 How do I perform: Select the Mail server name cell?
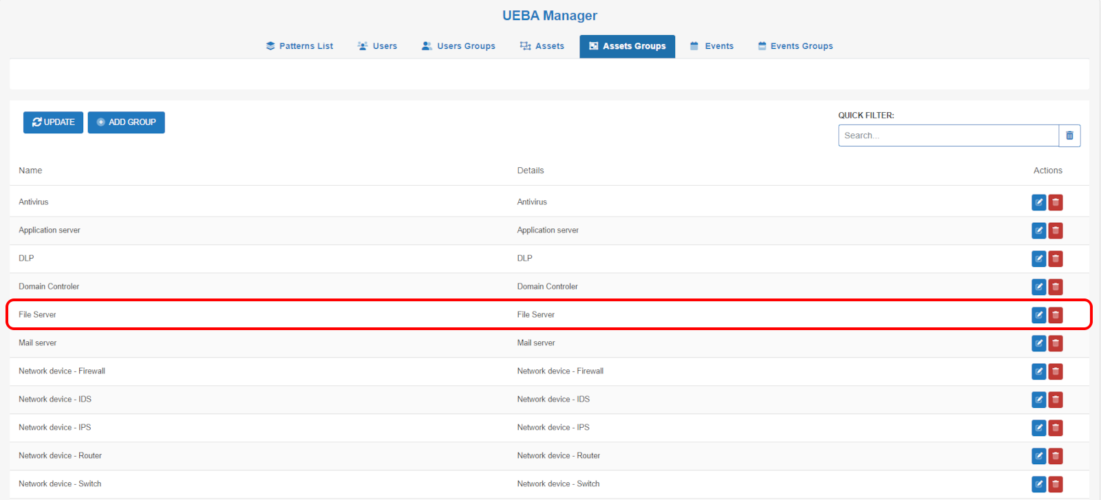pos(38,343)
